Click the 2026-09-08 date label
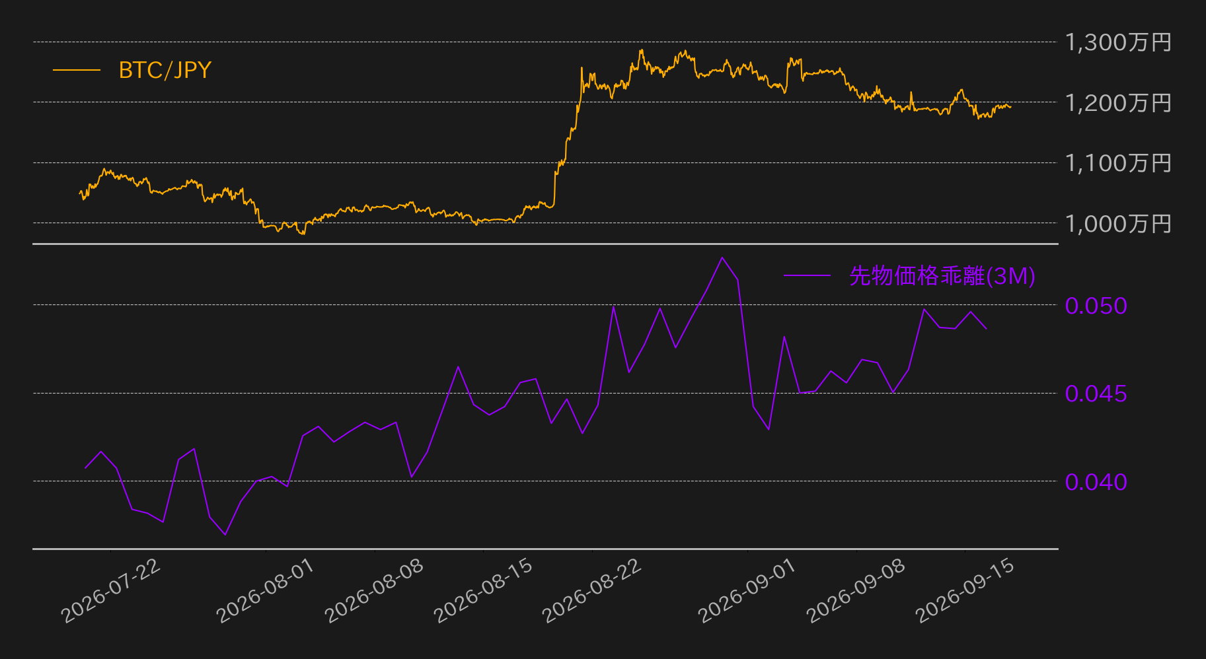 pyautogui.click(x=856, y=590)
